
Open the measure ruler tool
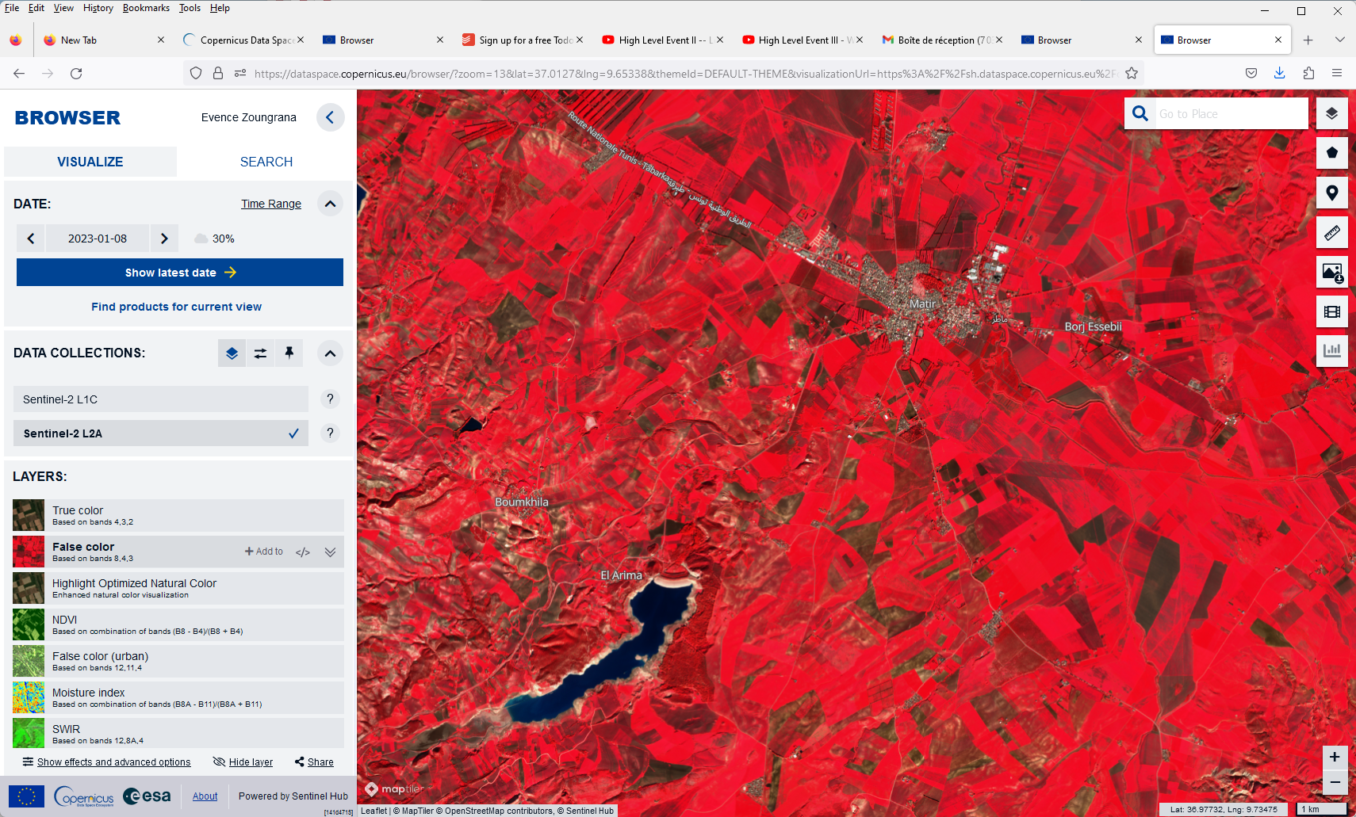point(1332,232)
